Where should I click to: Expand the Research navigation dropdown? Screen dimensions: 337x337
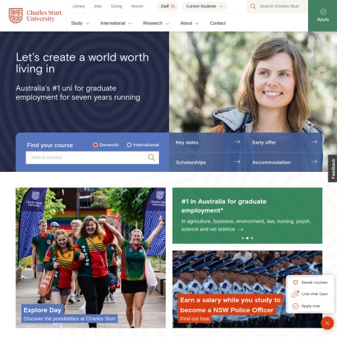pyautogui.click(x=156, y=23)
